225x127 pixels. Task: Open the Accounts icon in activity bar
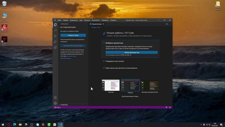(55, 98)
